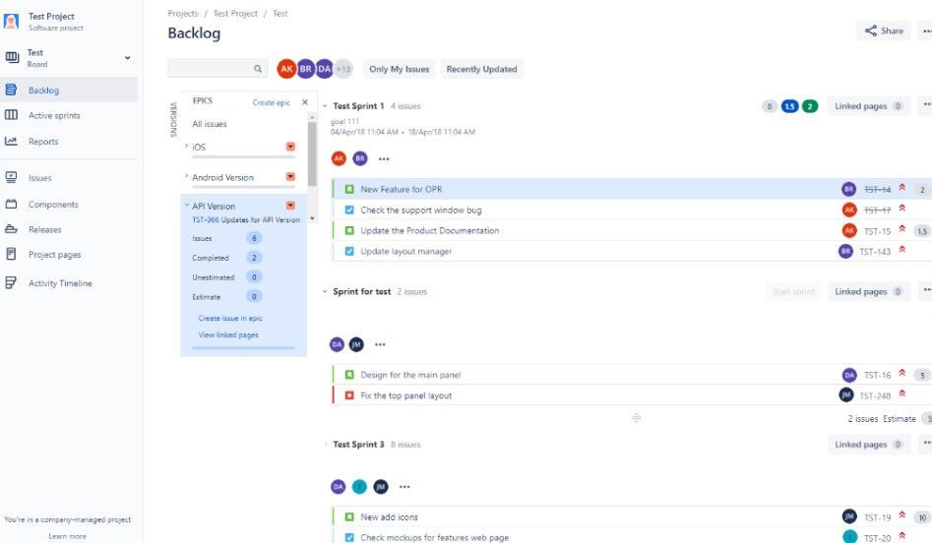This screenshot has height=543, width=932.
Task: Toggle Only My Issues filter
Action: coord(400,69)
